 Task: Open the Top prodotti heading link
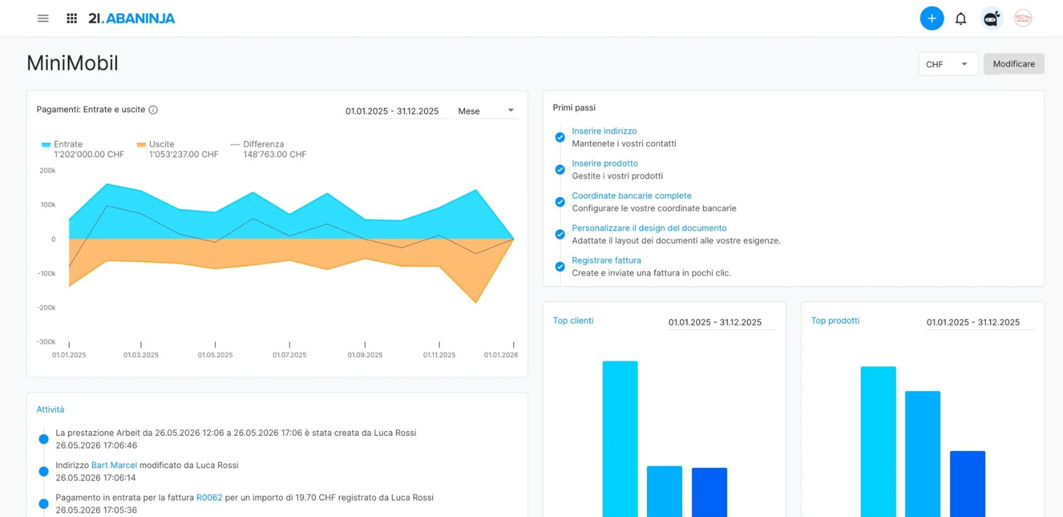835,321
